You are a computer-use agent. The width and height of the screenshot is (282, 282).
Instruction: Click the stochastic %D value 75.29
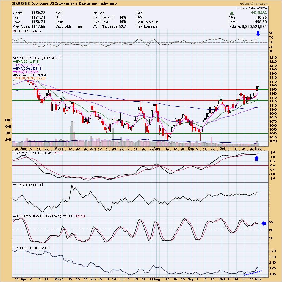pyautogui.click(x=80, y=216)
